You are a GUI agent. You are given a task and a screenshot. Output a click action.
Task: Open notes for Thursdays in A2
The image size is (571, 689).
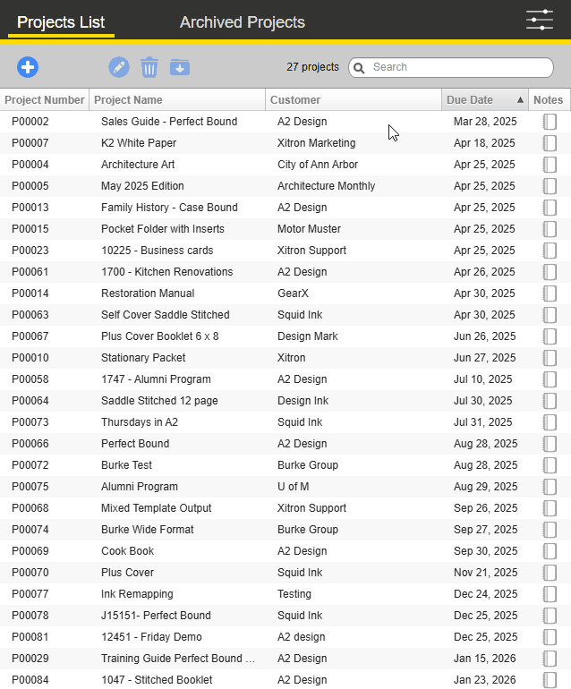[550, 422]
